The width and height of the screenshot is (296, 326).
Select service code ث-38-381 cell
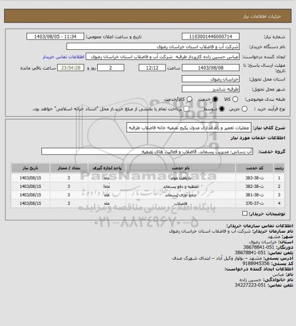[255, 195]
